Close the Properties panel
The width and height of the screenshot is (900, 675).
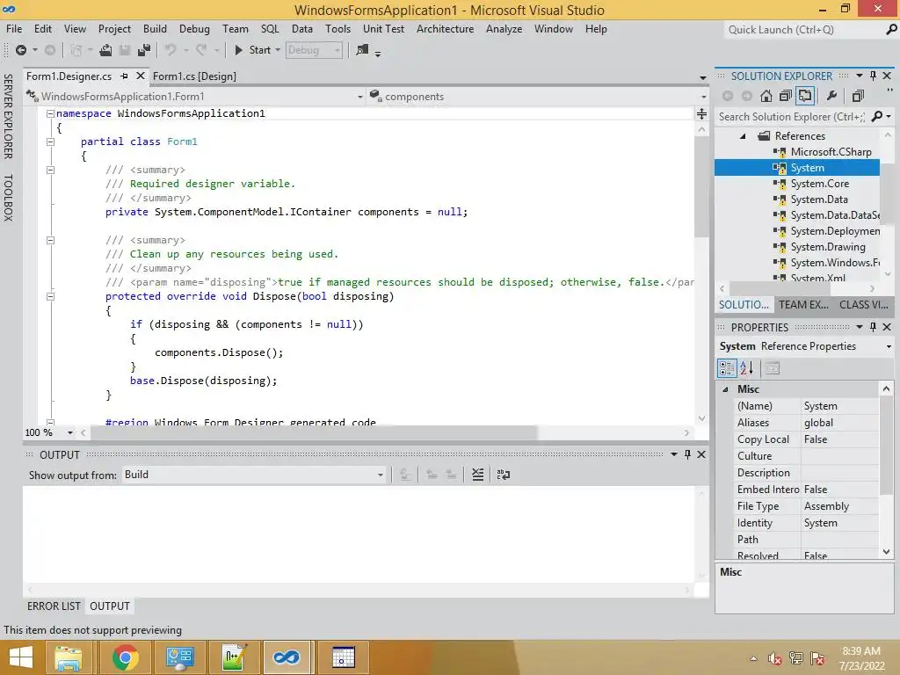tap(887, 327)
